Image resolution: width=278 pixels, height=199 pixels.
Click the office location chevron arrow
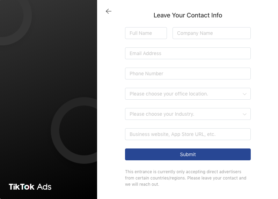click(x=244, y=94)
